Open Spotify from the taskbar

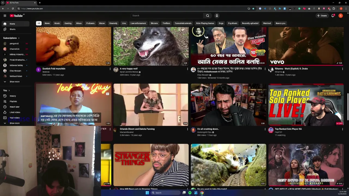[x=190, y=193]
